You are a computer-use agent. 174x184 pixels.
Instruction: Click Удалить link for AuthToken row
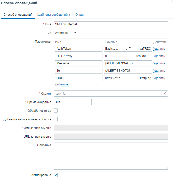click(x=159, y=49)
